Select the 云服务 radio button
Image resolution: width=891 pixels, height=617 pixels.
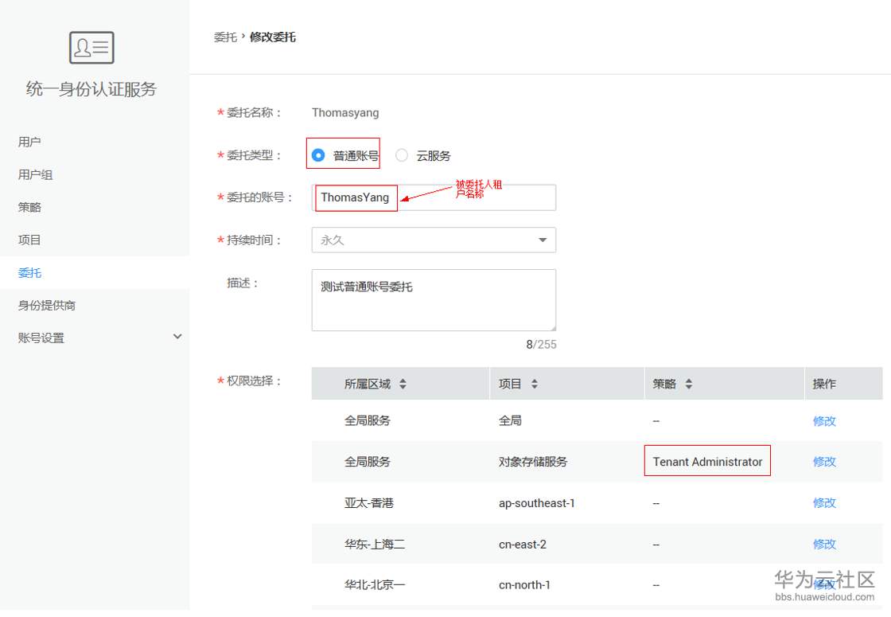click(x=402, y=155)
